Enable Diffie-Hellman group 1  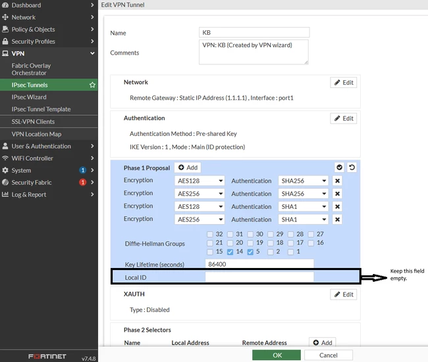tap(290, 252)
